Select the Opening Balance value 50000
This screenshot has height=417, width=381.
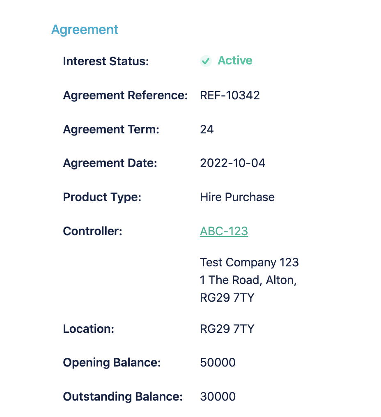coord(218,363)
